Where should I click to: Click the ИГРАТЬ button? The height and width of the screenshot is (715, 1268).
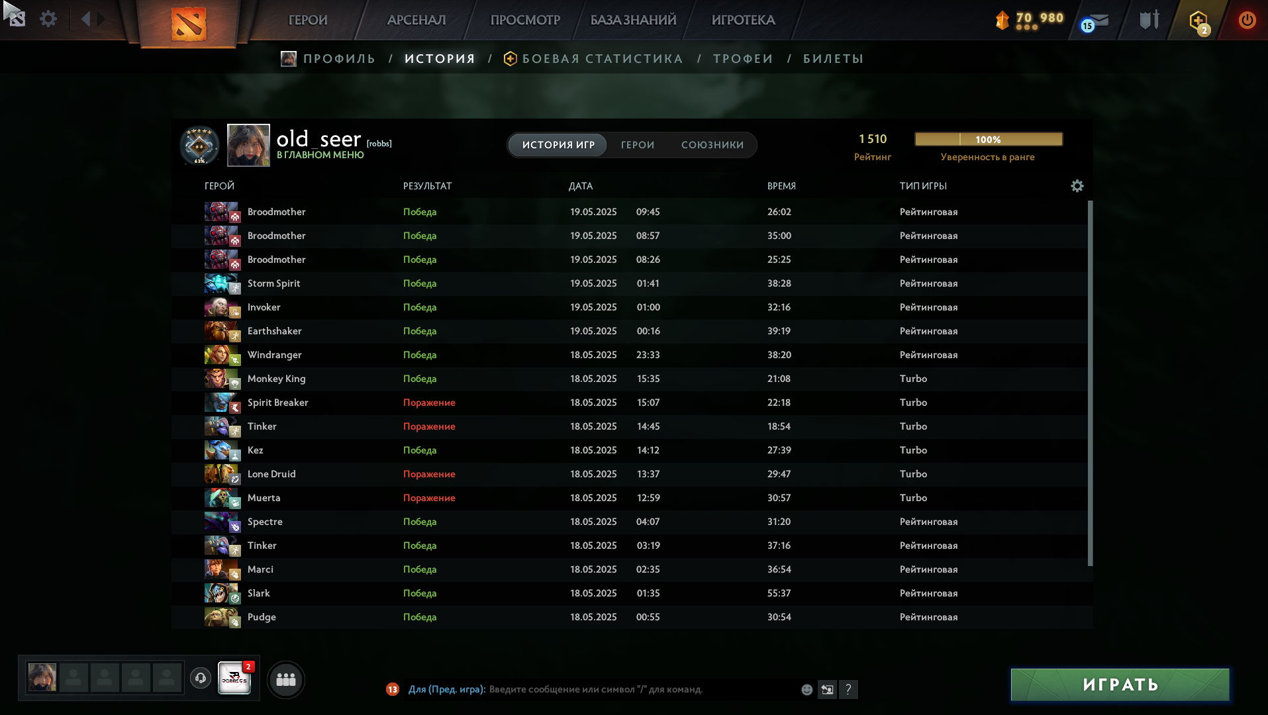(x=1120, y=685)
